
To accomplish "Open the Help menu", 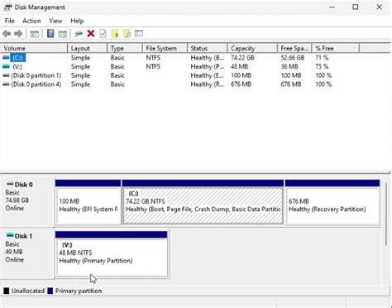I will coord(77,21).
